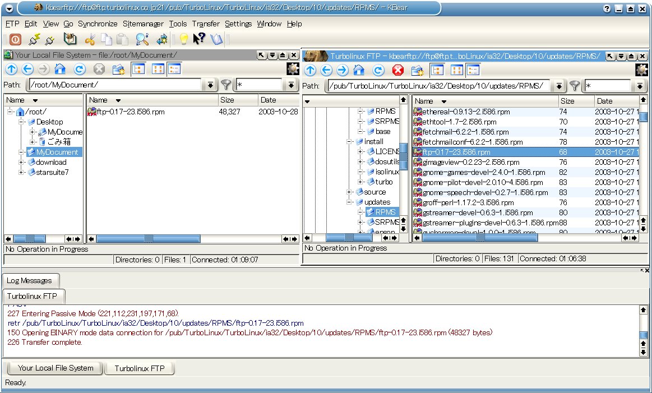Image resolution: width=652 pixels, height=393 pixels.
Task: Reload the local file system panel
Action: [80, 69]
